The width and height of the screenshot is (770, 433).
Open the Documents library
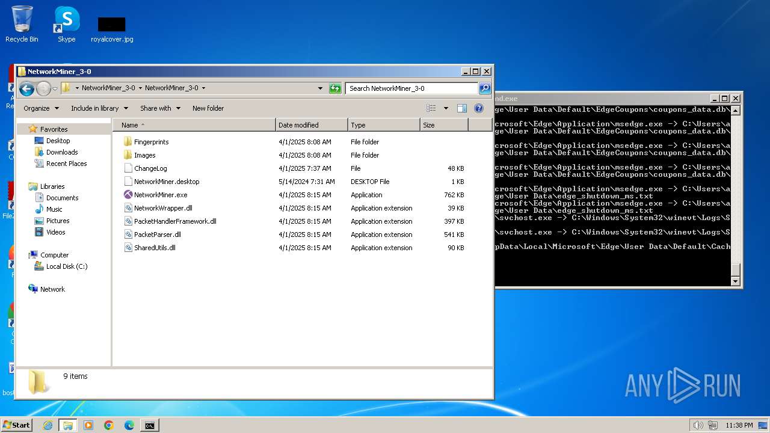(x=62, y=198)
